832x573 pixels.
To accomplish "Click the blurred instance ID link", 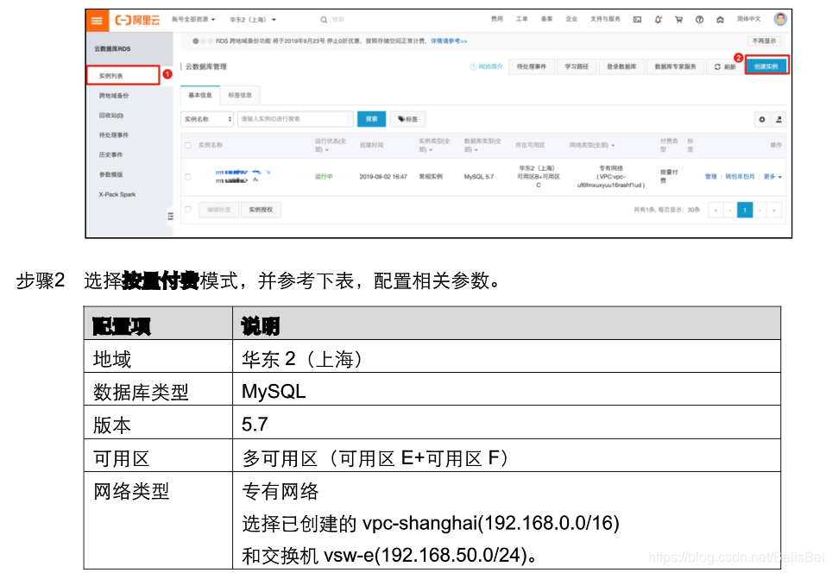I will point(242,173).
